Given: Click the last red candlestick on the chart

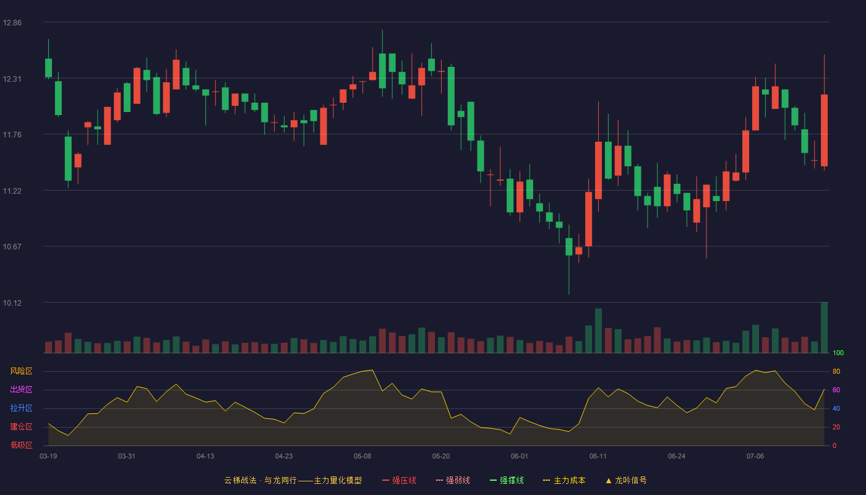Looking at the screenshot, I should click(824, 130).
